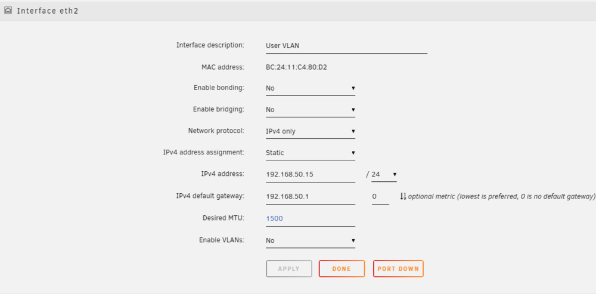Click the Network protocol label
596x294 pixels.
(x=216, y=131)
